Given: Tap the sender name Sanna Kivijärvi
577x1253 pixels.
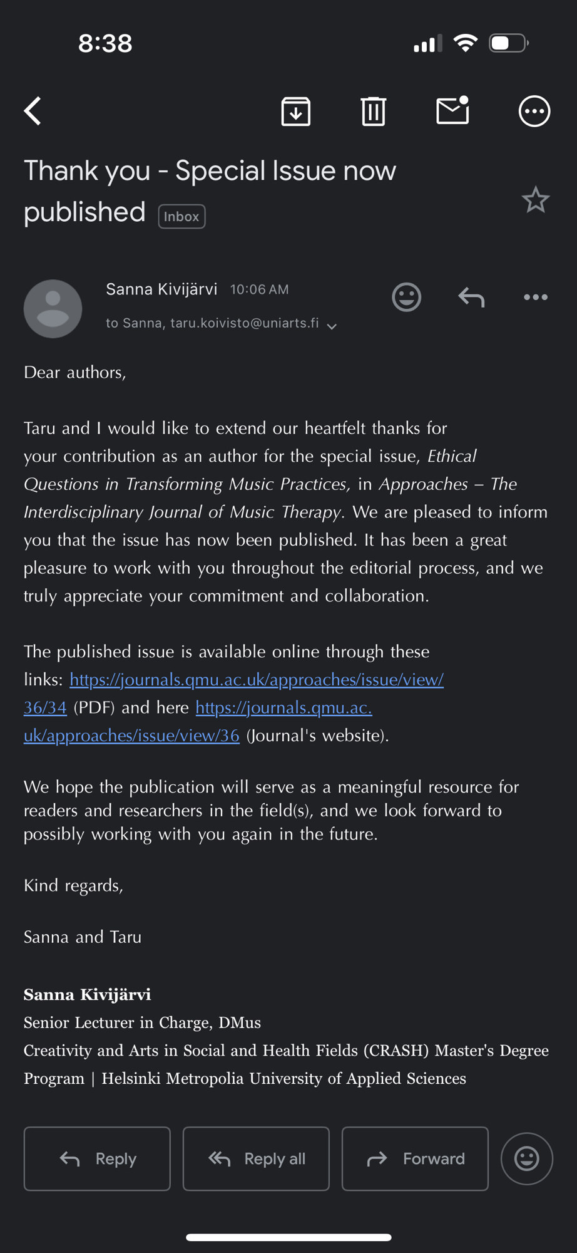Looking at the screenshot, I should click(x=161, y=289).
